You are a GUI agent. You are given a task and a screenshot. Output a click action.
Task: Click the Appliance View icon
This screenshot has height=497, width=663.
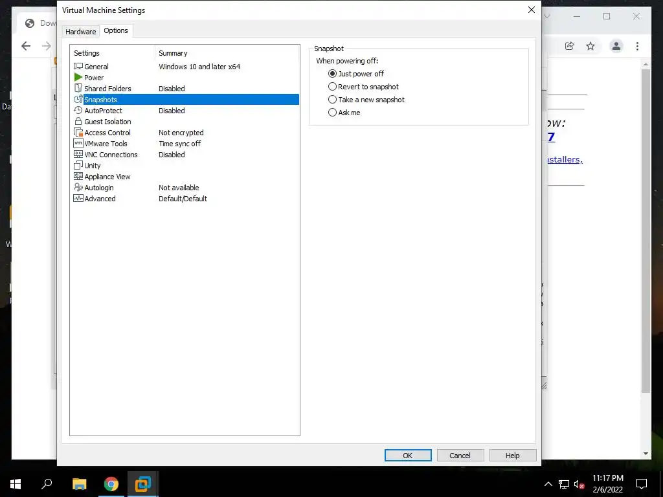coord(78,176)
